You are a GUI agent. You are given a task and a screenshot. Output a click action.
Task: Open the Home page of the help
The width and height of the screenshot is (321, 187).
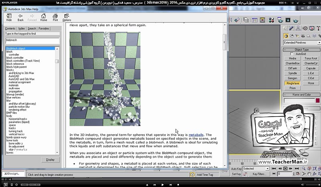pyautogui.click(x=44, y=17)
